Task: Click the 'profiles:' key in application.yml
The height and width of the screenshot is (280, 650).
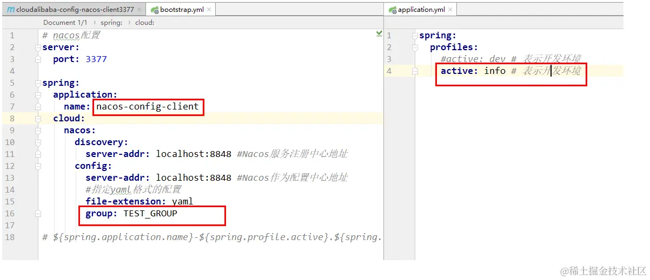Action: [454, 47]
